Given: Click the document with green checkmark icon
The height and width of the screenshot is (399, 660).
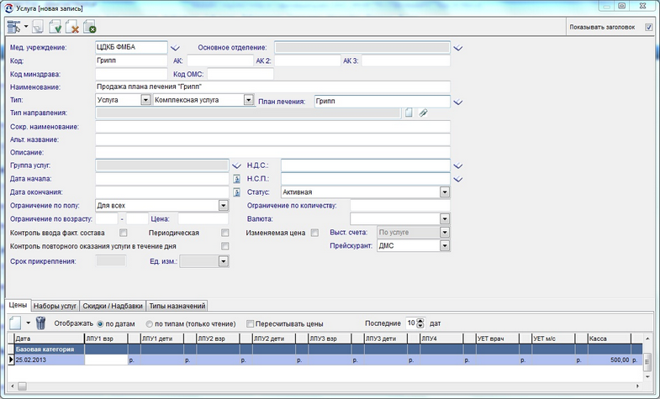Looking at the screenshot, I should click(55, 27).
